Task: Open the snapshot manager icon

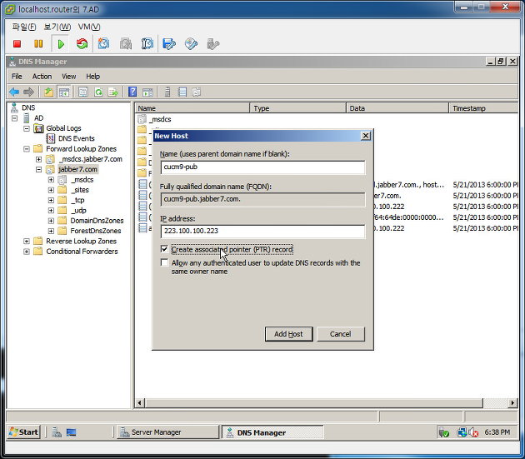Action: coord(147,44)
